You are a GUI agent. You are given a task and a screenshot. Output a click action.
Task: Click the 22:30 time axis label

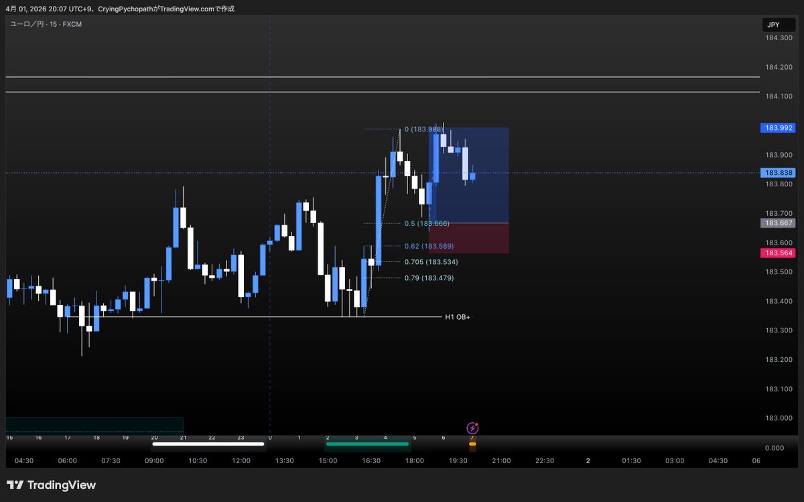coord(545,460)
